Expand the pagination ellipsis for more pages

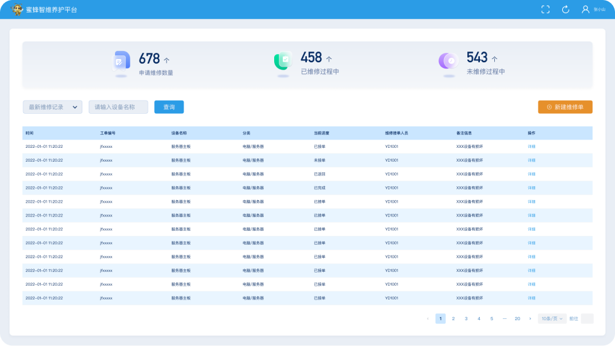[504, 319]
